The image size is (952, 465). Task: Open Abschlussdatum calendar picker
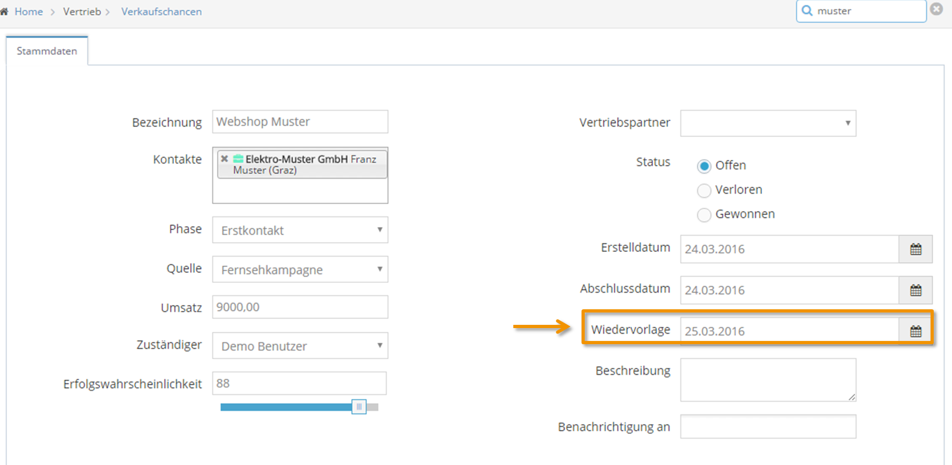915,290
